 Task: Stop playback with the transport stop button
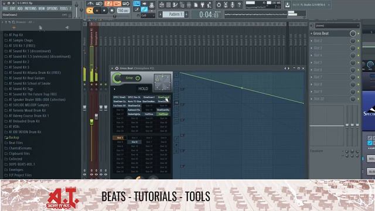point(104,11)
